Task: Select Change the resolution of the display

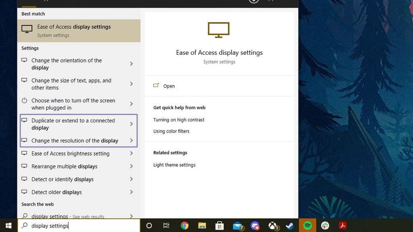Action: pos(79,141)
